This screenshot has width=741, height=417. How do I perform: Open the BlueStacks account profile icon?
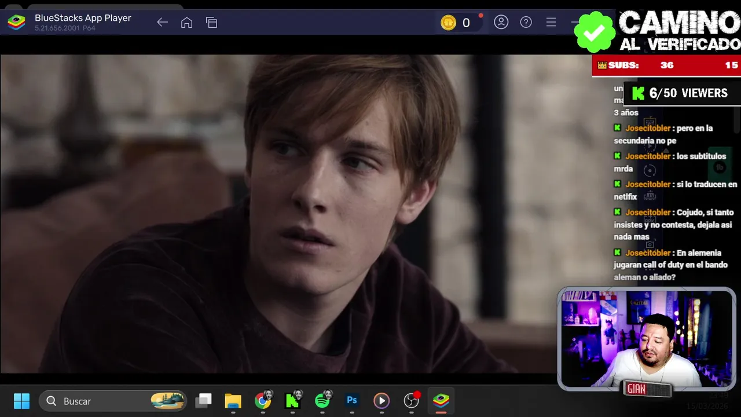501,22
